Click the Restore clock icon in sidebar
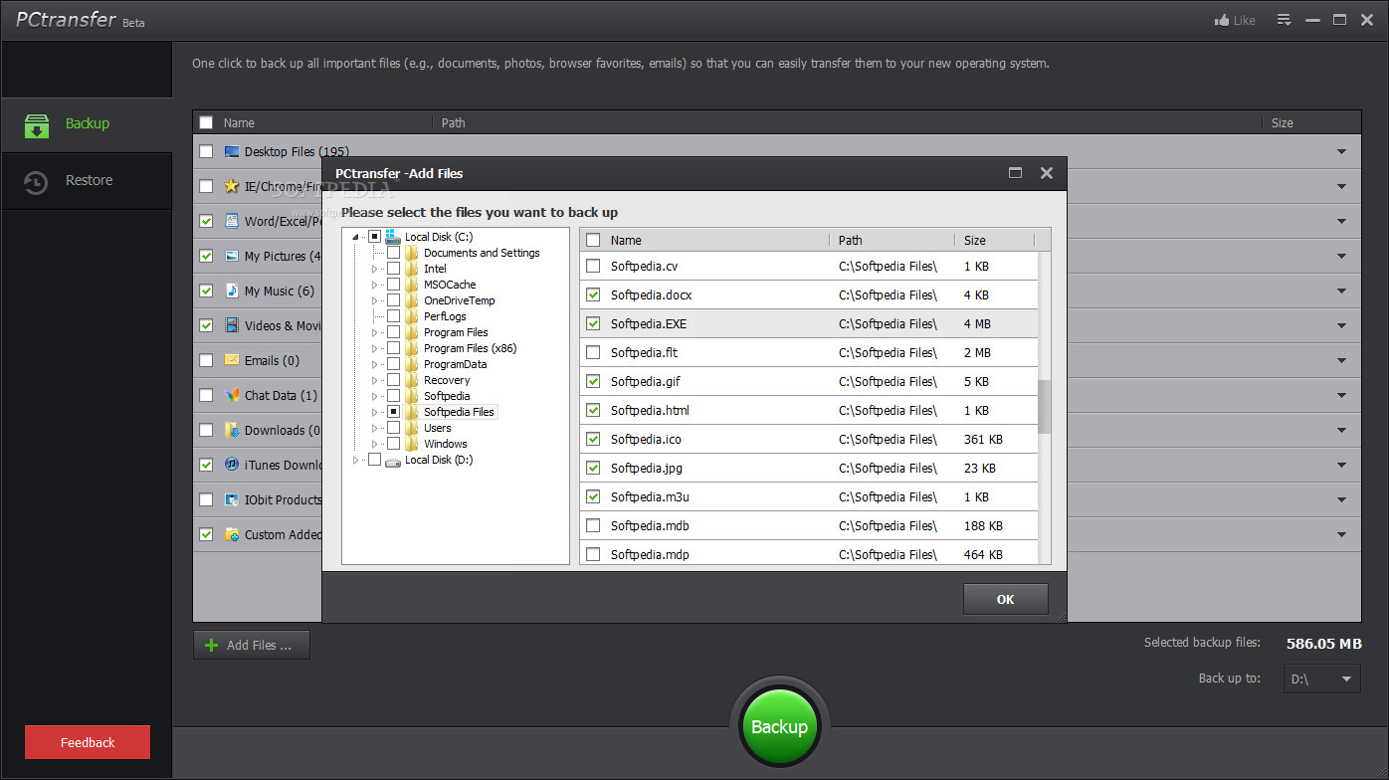 coord(36,182)
